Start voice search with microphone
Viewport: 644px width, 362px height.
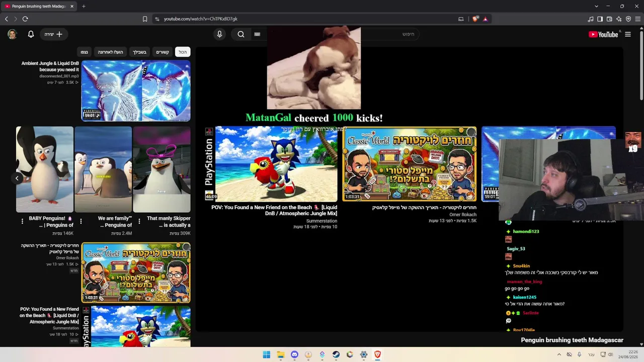click(219, 34)
